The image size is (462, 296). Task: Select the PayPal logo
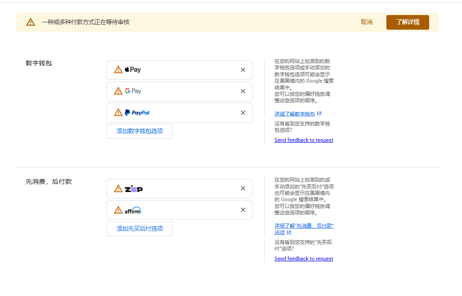pos(138,113)
